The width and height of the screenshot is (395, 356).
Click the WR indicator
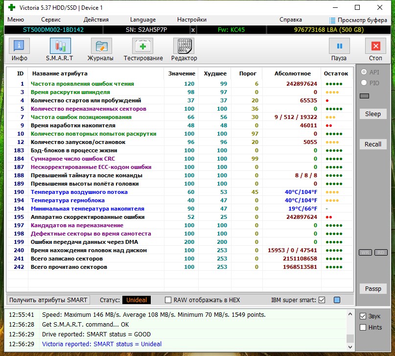coord(365,253)
